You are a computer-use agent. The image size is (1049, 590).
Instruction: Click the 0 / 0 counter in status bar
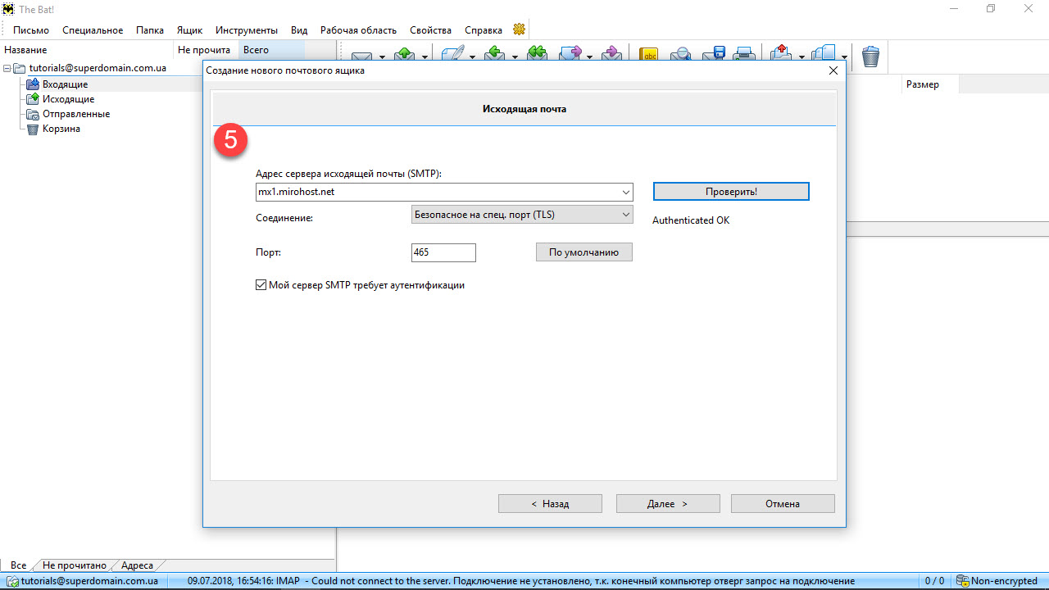[934, 581]
